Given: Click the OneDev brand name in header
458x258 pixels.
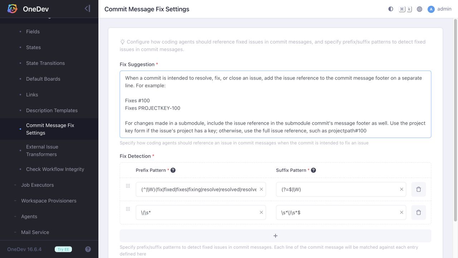Looking at the screenshot, I should (36, 9).
